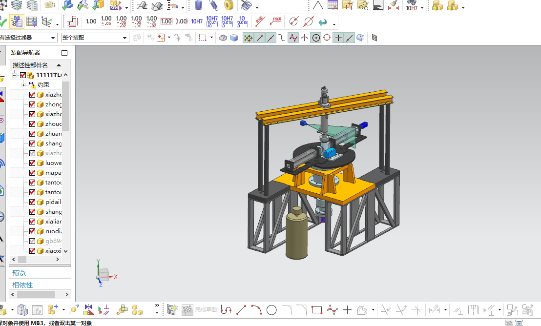The image size is (541, 326).
Task: Enable the greyed gb89 component checkbox
Action: tap(32, 241)
